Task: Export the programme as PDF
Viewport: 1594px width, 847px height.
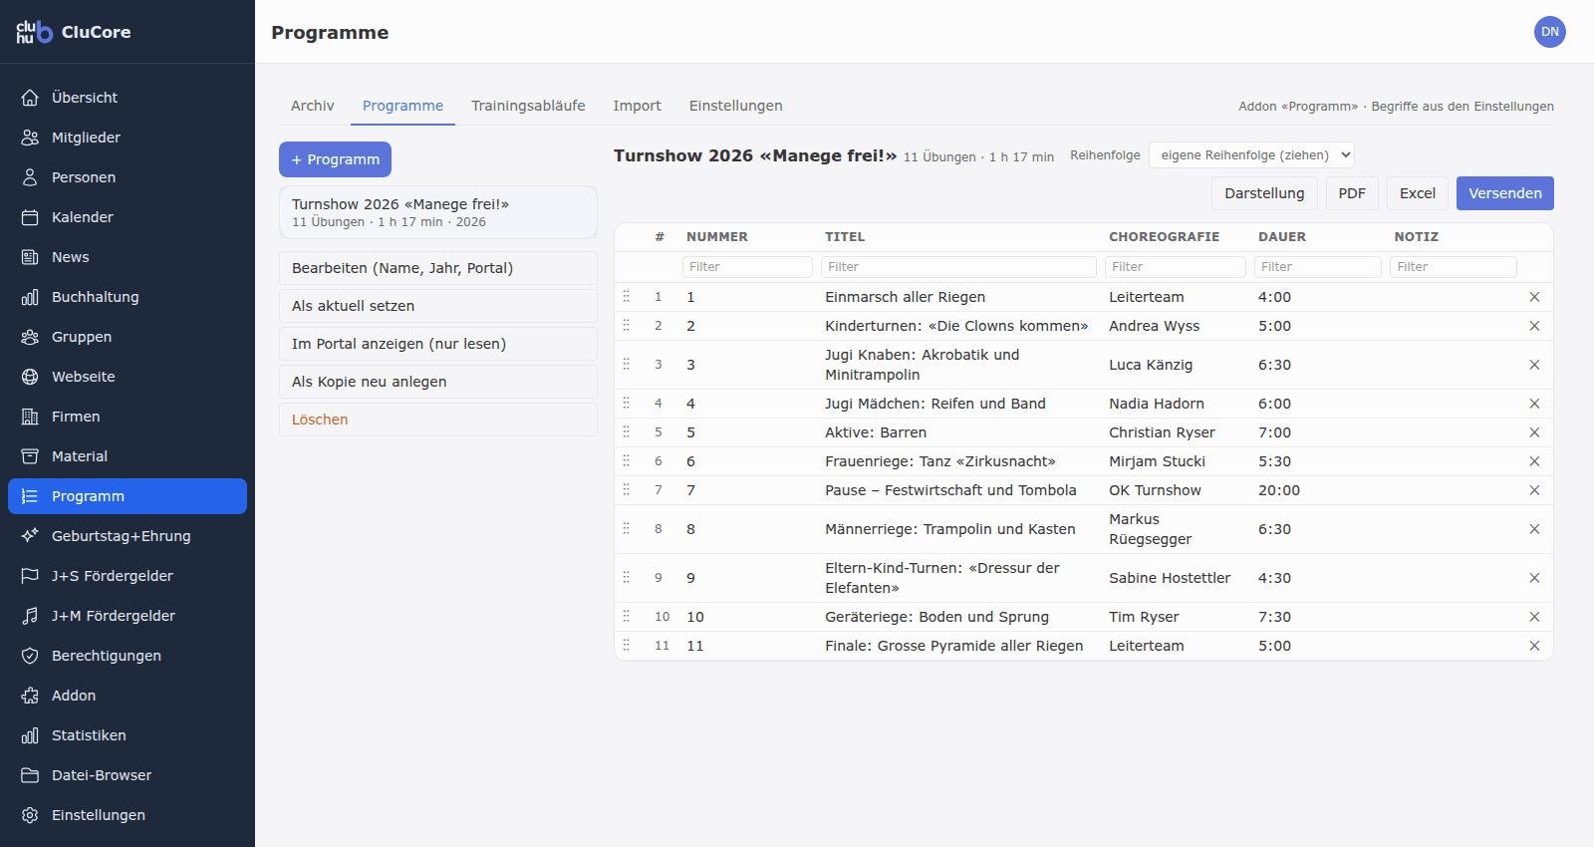Action: pyautogui.click(x=1352, y=193)
